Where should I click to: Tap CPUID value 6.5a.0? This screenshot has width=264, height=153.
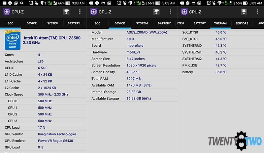[43, 68]
